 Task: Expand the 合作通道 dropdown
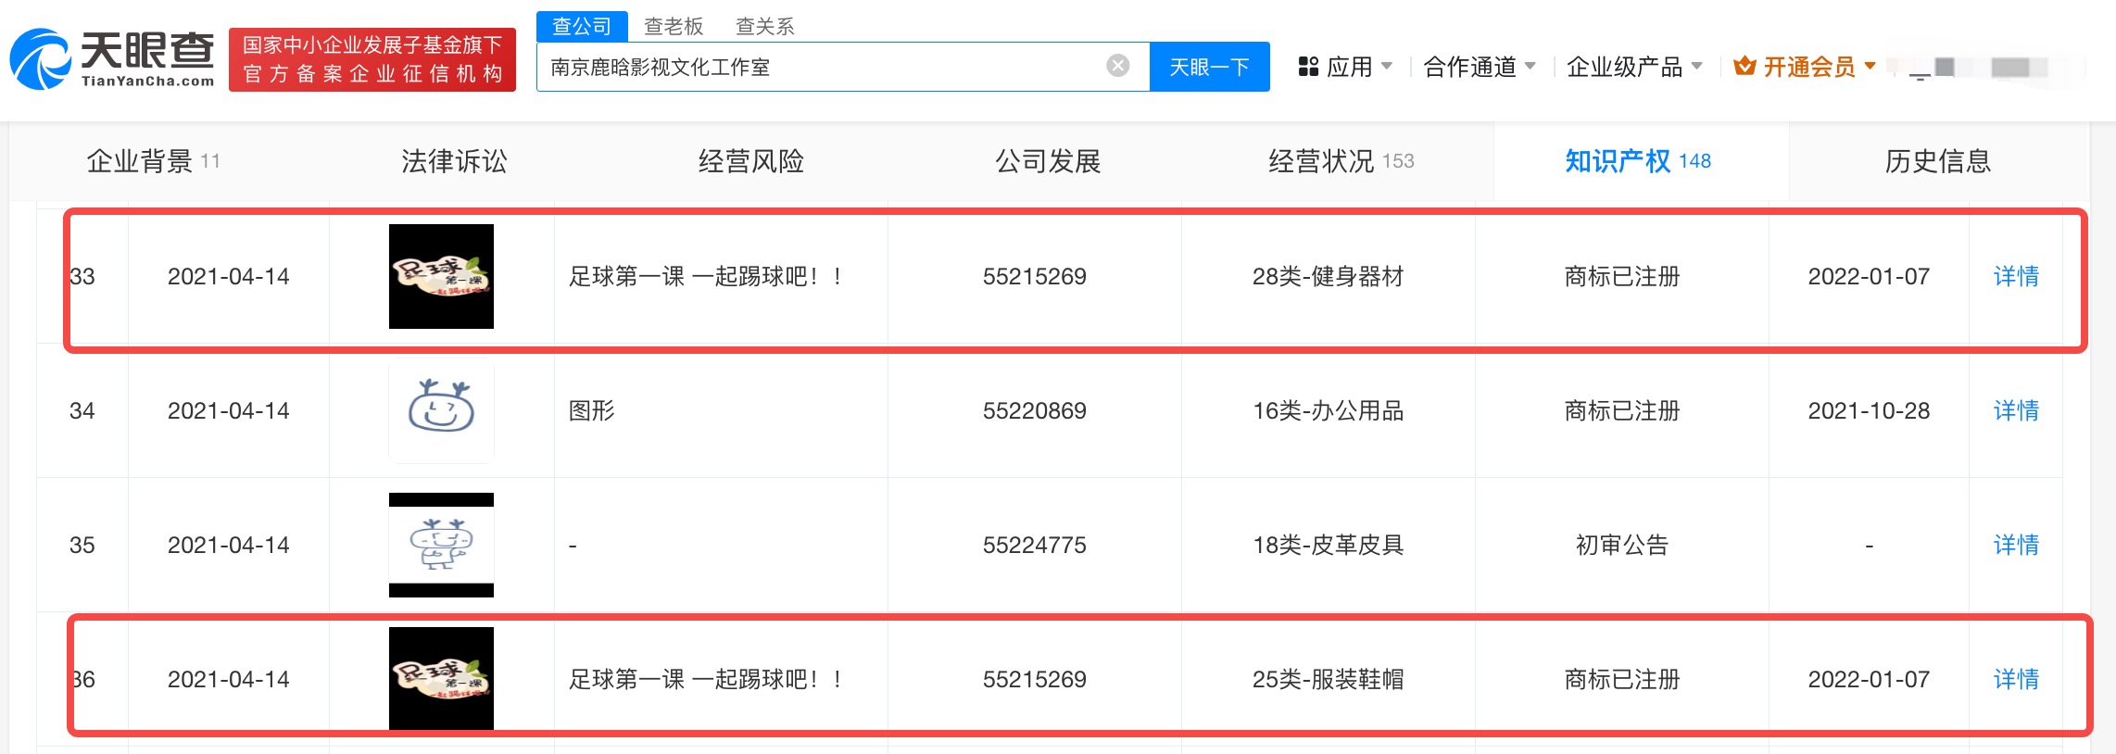(1479, 67)
